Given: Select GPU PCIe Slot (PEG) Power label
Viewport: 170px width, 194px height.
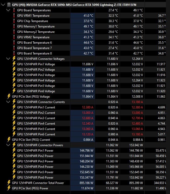Looking at the screenshot, I should tap(30, 188).
